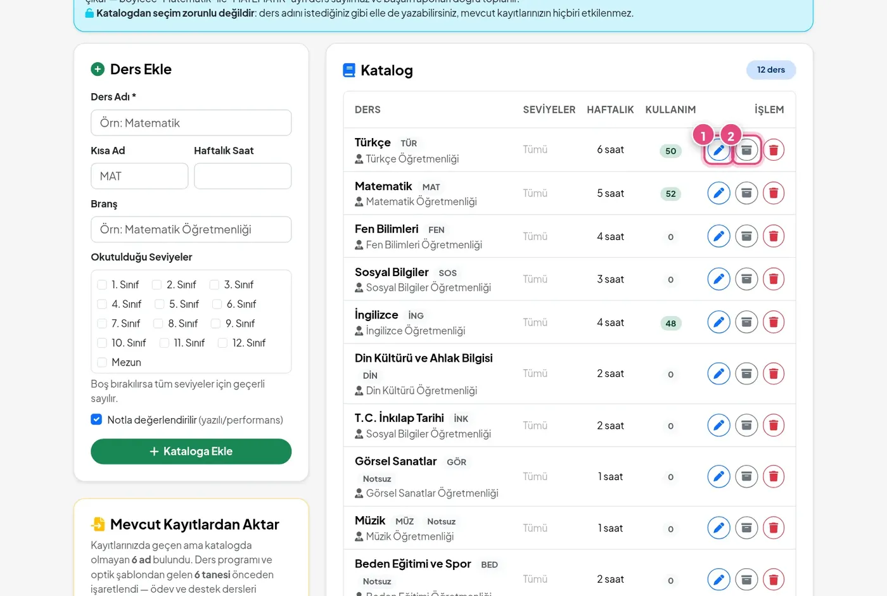
Task: Edit the Matematik lesson
Action: click(718, 193)
